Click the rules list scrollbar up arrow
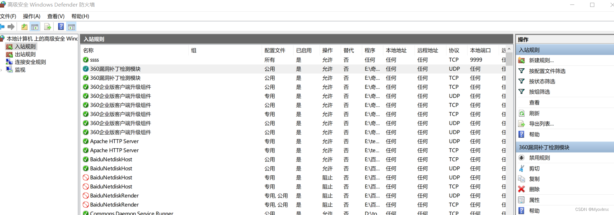614x215 pixels. (509, 49)
